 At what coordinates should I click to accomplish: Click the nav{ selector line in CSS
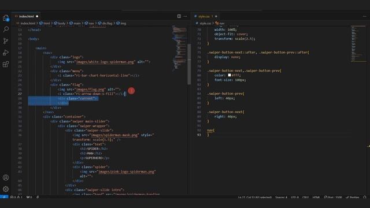[210, 131]
